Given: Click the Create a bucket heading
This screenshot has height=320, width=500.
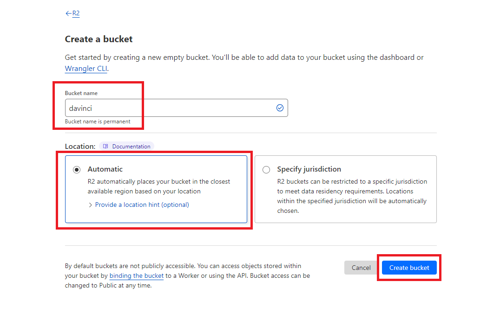Looking at the screenshot, I should click(99, 39).
